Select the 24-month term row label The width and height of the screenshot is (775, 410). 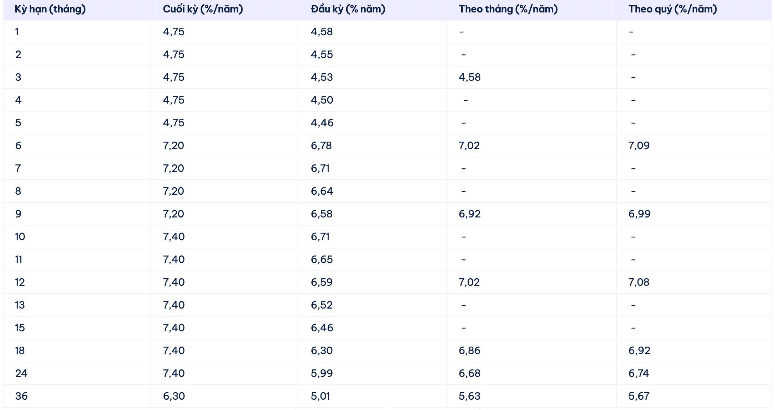[x=21, y=374]
